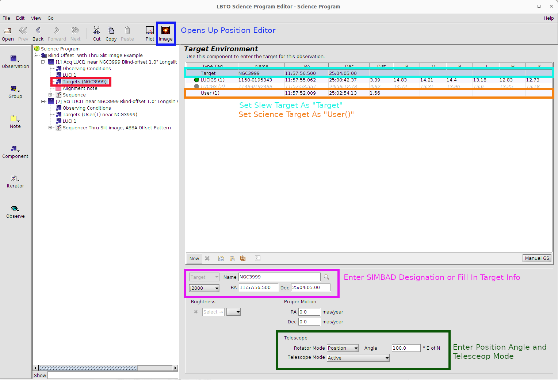Viewport: 558px width, 380px height.
Task: Click the New target button
Action: click(194, 258)
